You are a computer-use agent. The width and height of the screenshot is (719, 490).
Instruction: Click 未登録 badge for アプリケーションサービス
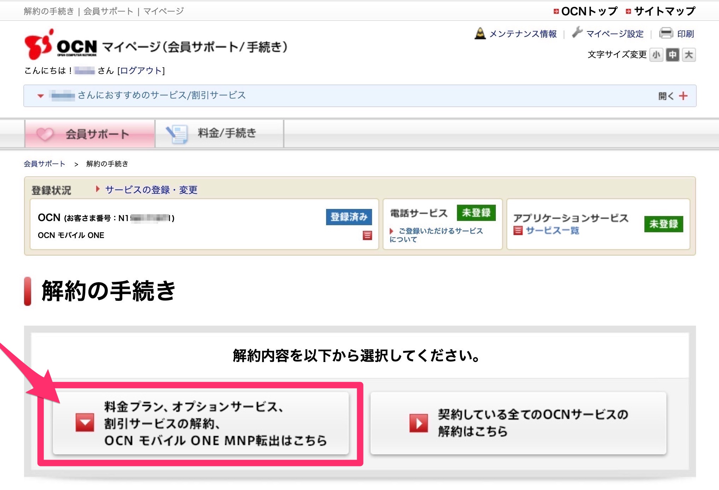click(663, 224)
